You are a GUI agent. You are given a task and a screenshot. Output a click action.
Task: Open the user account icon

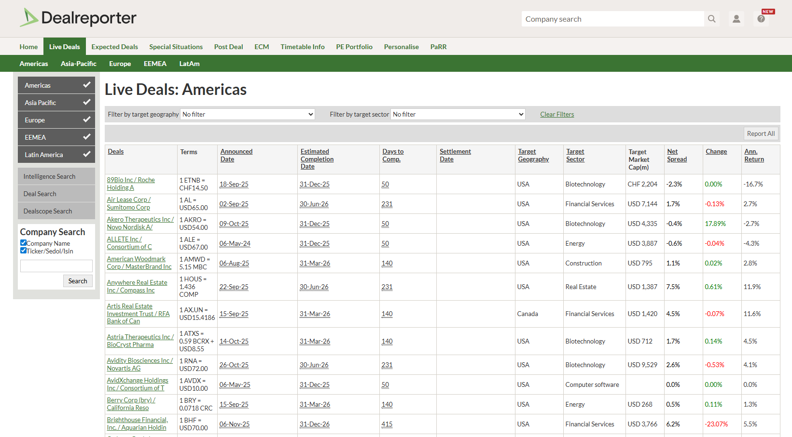[736, 19]
